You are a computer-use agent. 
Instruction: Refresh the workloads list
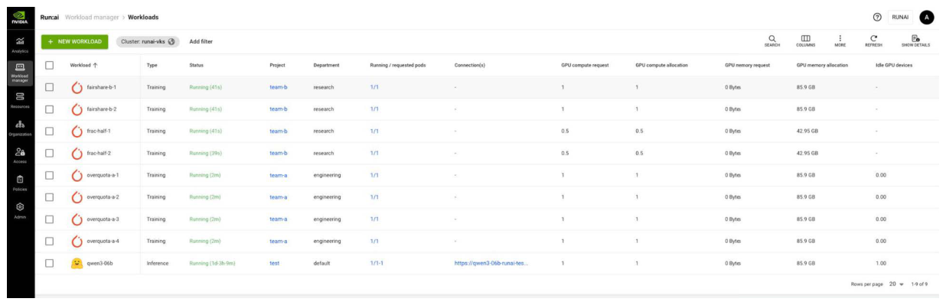coord(873,41)
